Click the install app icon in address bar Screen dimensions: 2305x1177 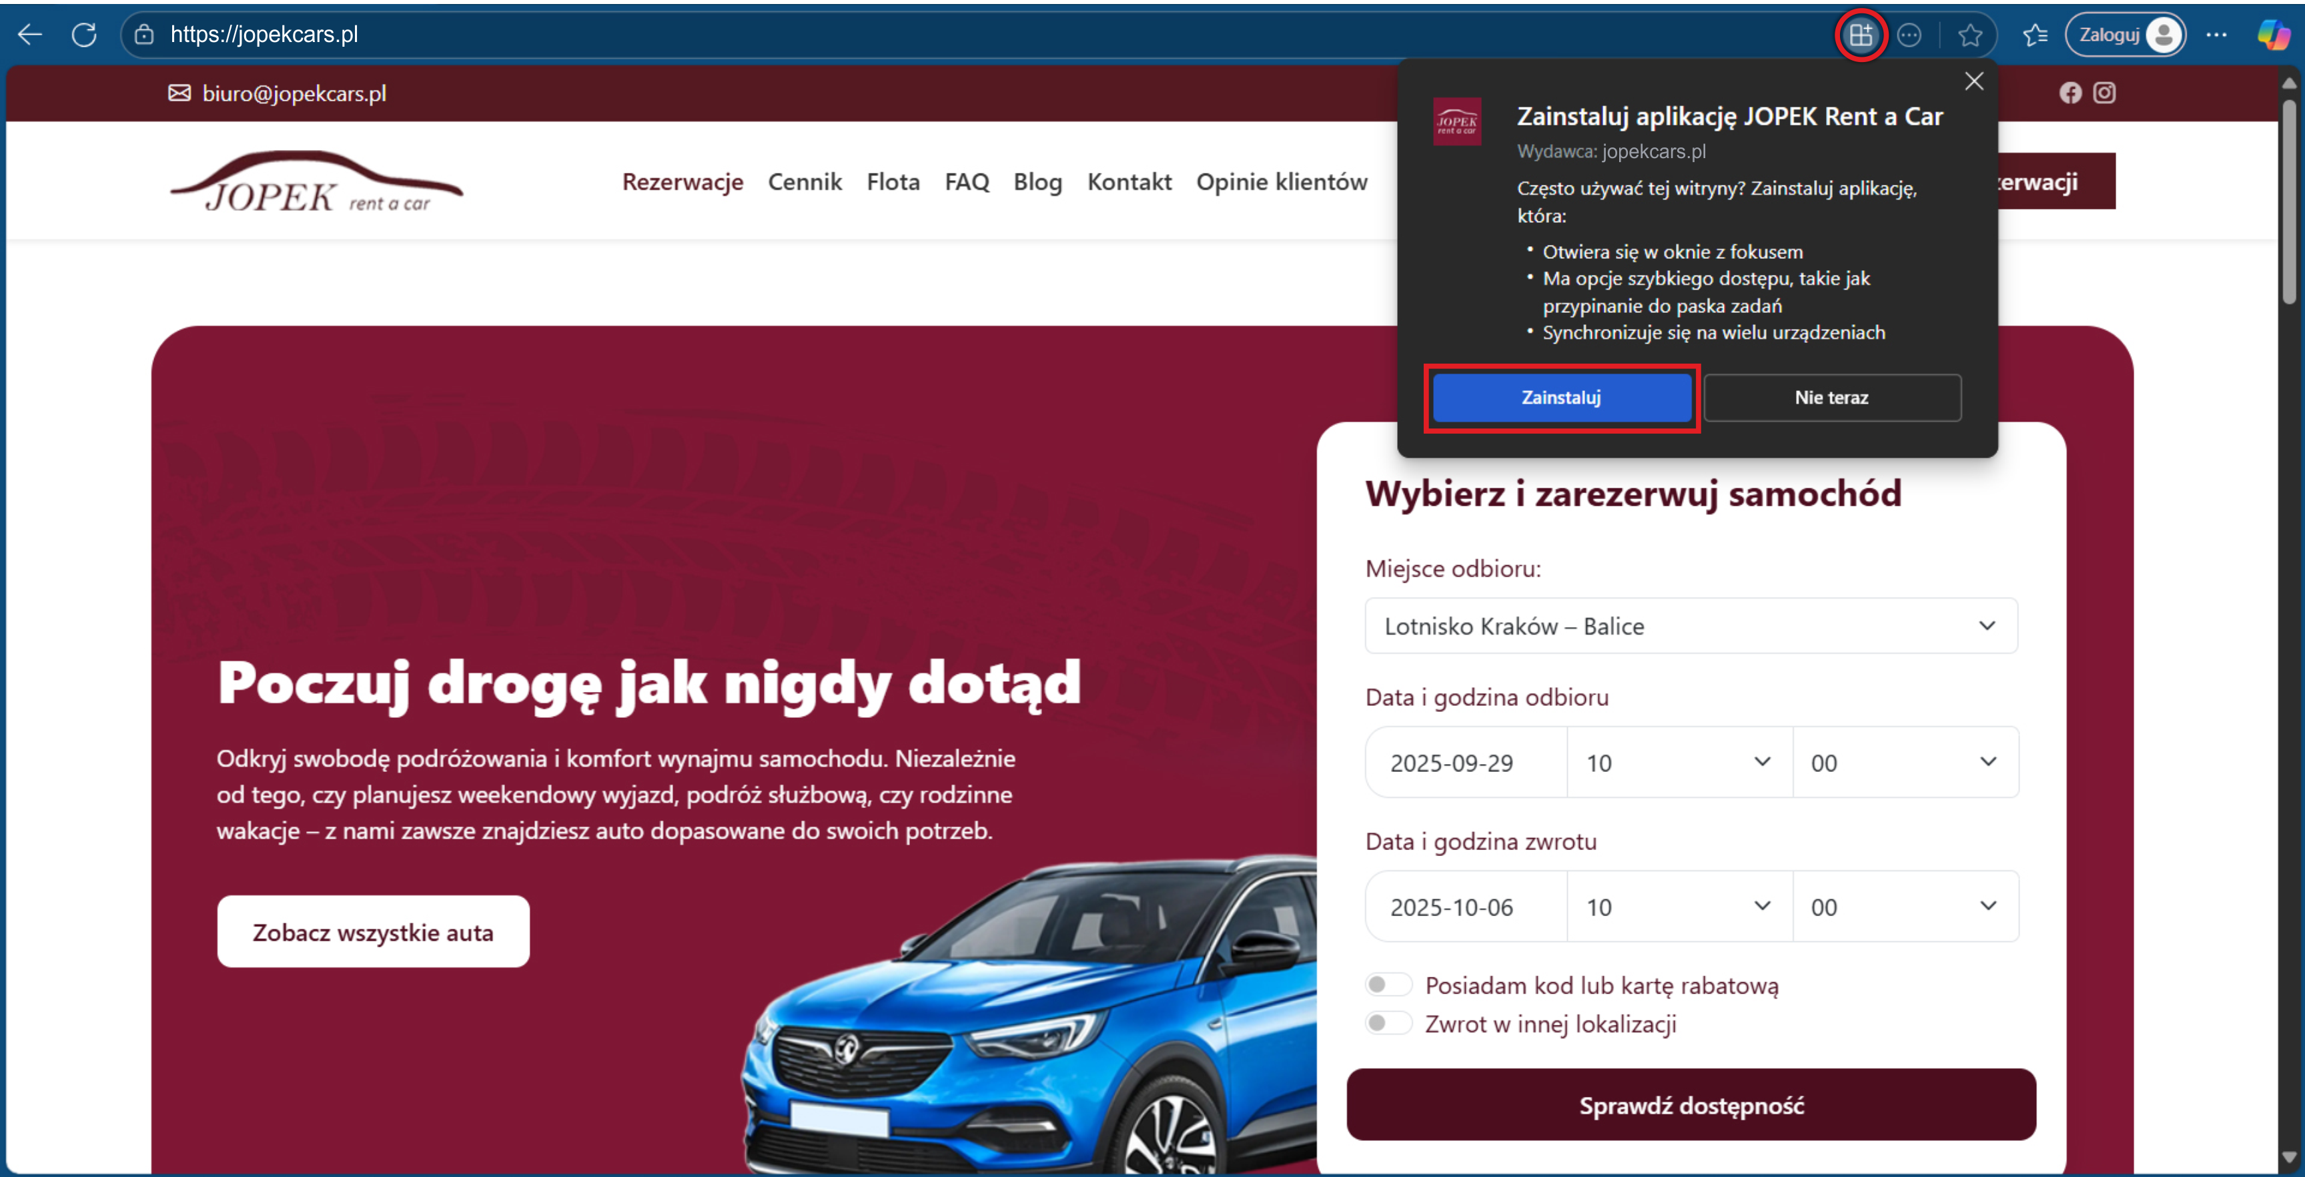coord(1860,36)
